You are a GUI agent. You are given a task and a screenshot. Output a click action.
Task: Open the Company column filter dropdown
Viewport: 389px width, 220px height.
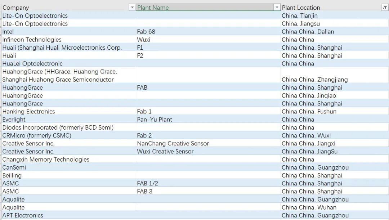132,8
